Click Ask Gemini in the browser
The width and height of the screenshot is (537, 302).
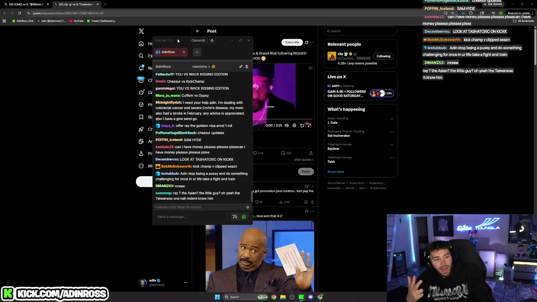click(x=493, y=4)
